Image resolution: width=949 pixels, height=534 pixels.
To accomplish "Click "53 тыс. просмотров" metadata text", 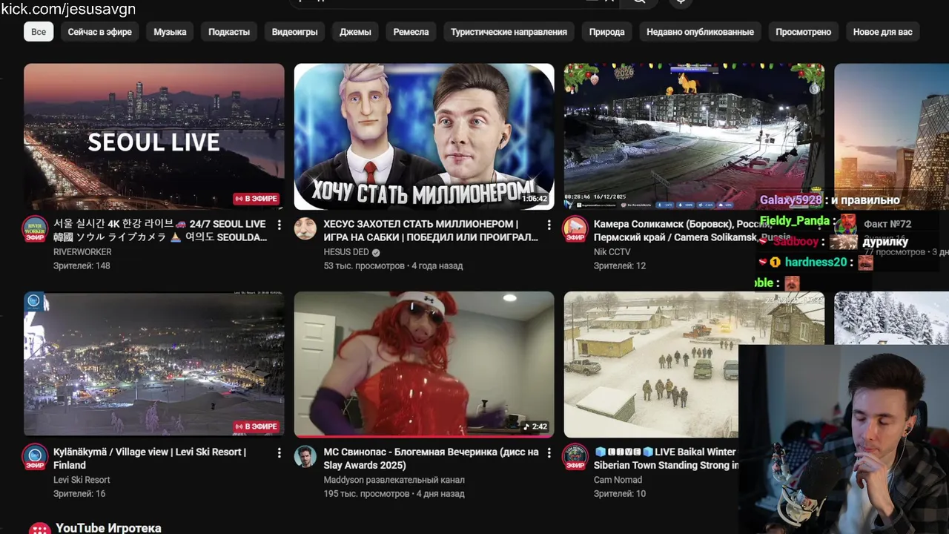I will (x=364, y=266).
